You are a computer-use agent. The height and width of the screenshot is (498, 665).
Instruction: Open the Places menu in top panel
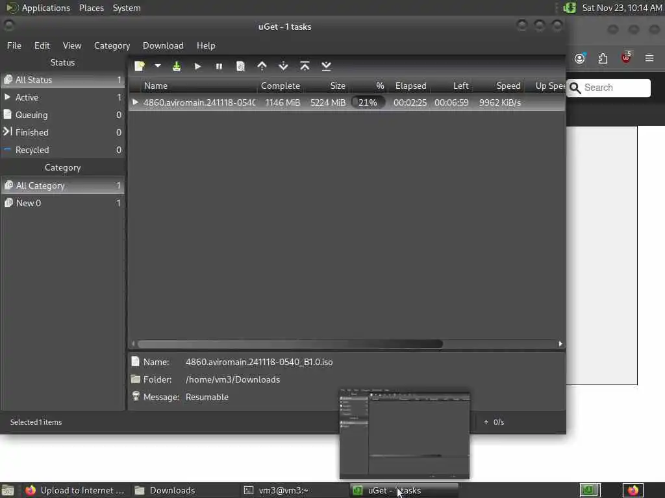91,8
